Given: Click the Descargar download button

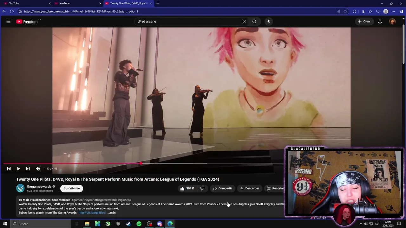Looking at the screenshot, I should click(250, 188).
